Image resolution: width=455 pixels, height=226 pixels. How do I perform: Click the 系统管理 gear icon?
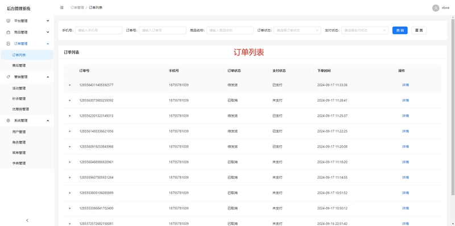pyautogui.click(x=8, y=121)
